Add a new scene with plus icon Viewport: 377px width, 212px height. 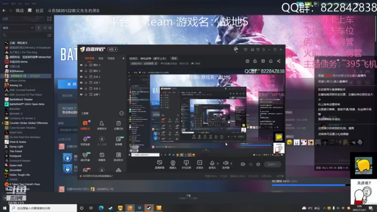click(x=123, y=58)
